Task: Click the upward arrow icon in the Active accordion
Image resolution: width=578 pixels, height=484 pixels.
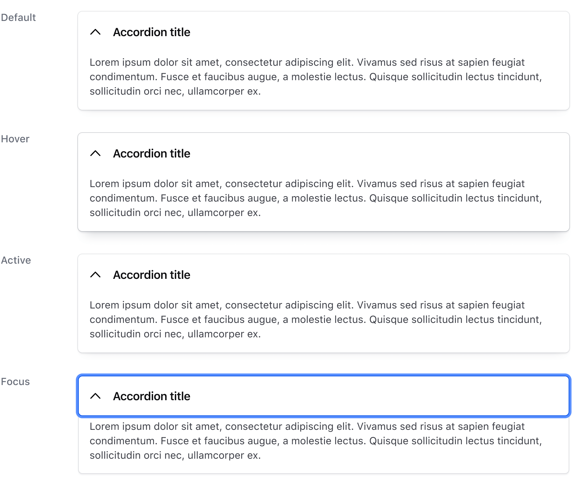Action: [x=95, y=275]
